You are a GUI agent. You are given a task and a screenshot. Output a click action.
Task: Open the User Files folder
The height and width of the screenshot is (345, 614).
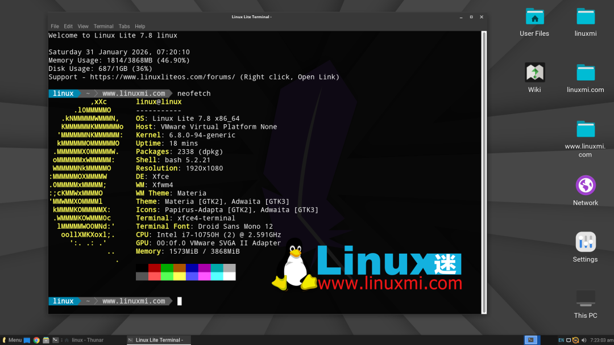[534, 16]
